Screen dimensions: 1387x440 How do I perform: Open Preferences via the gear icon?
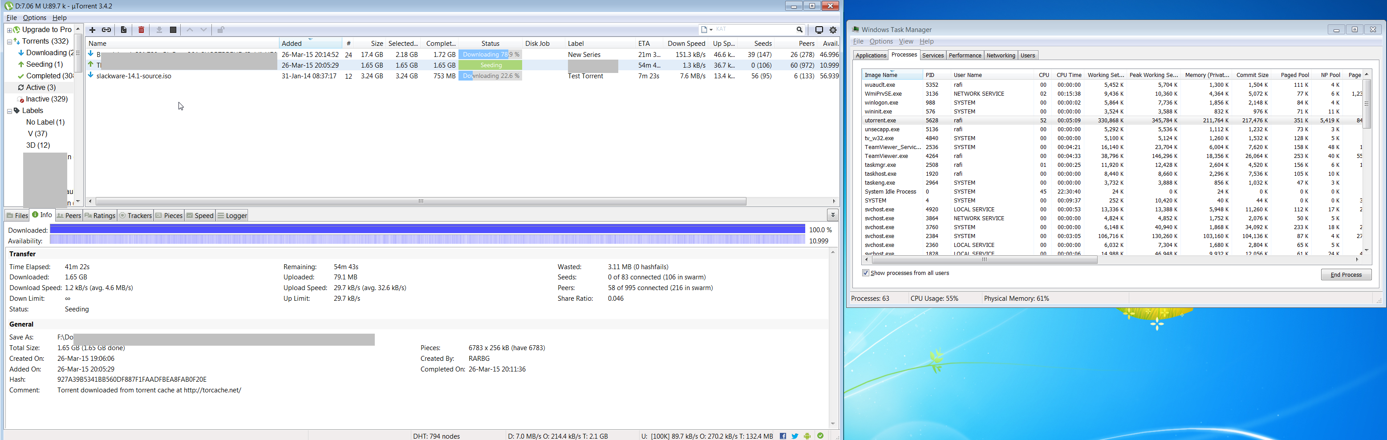833,30
